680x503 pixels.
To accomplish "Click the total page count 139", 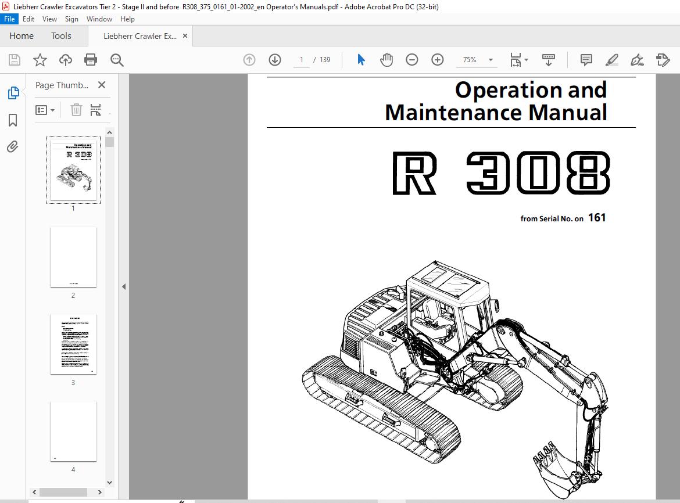I will (x=325, y=60).
